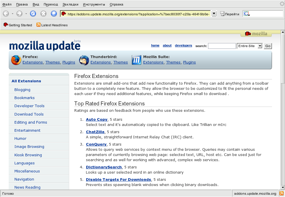Open the Переход menu
Image resolution: width=285 pixels, height=197 pixels.
pos(51,4)
